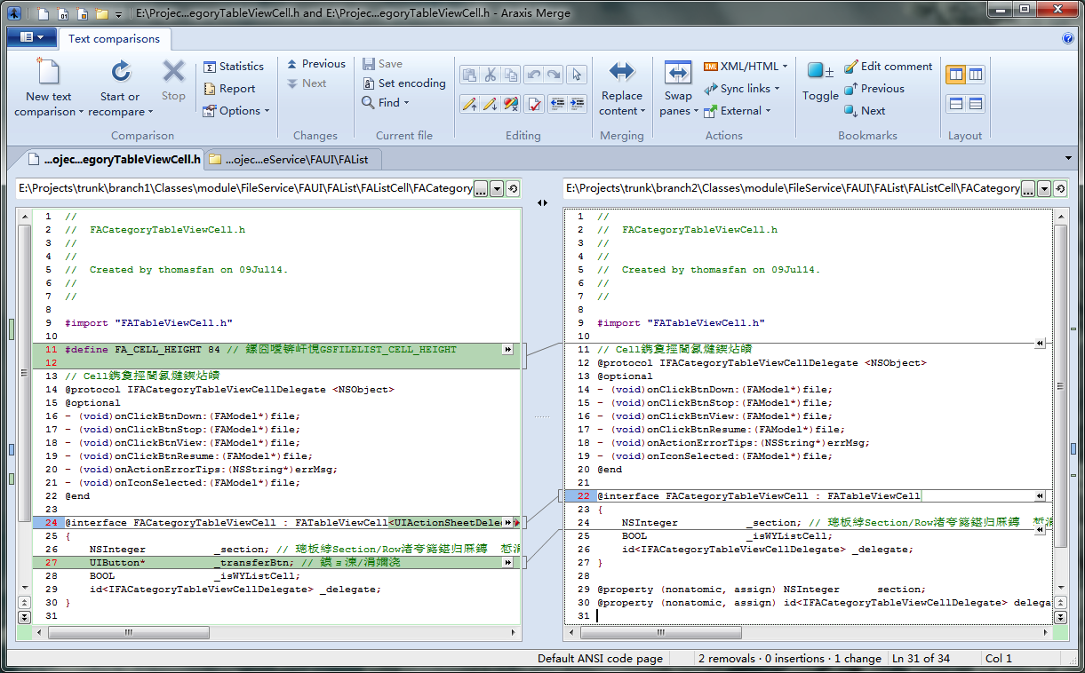Switch to the three-pane vertical layout
The width and height of the screenshot is (1085, 673).
click(x=976, y=75)
